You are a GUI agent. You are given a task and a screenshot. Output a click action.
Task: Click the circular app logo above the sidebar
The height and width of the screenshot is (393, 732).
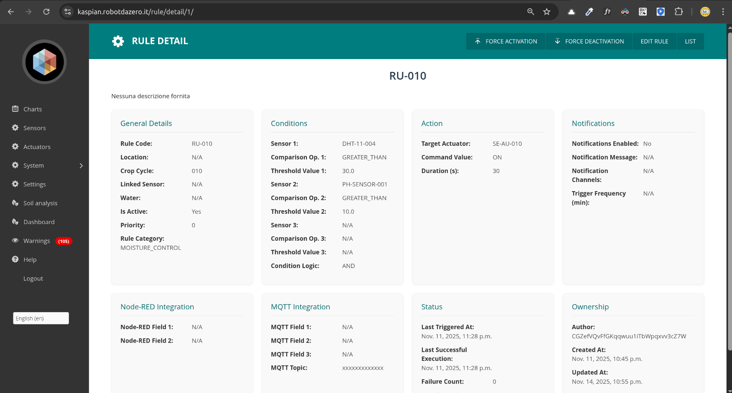[44, 62]
